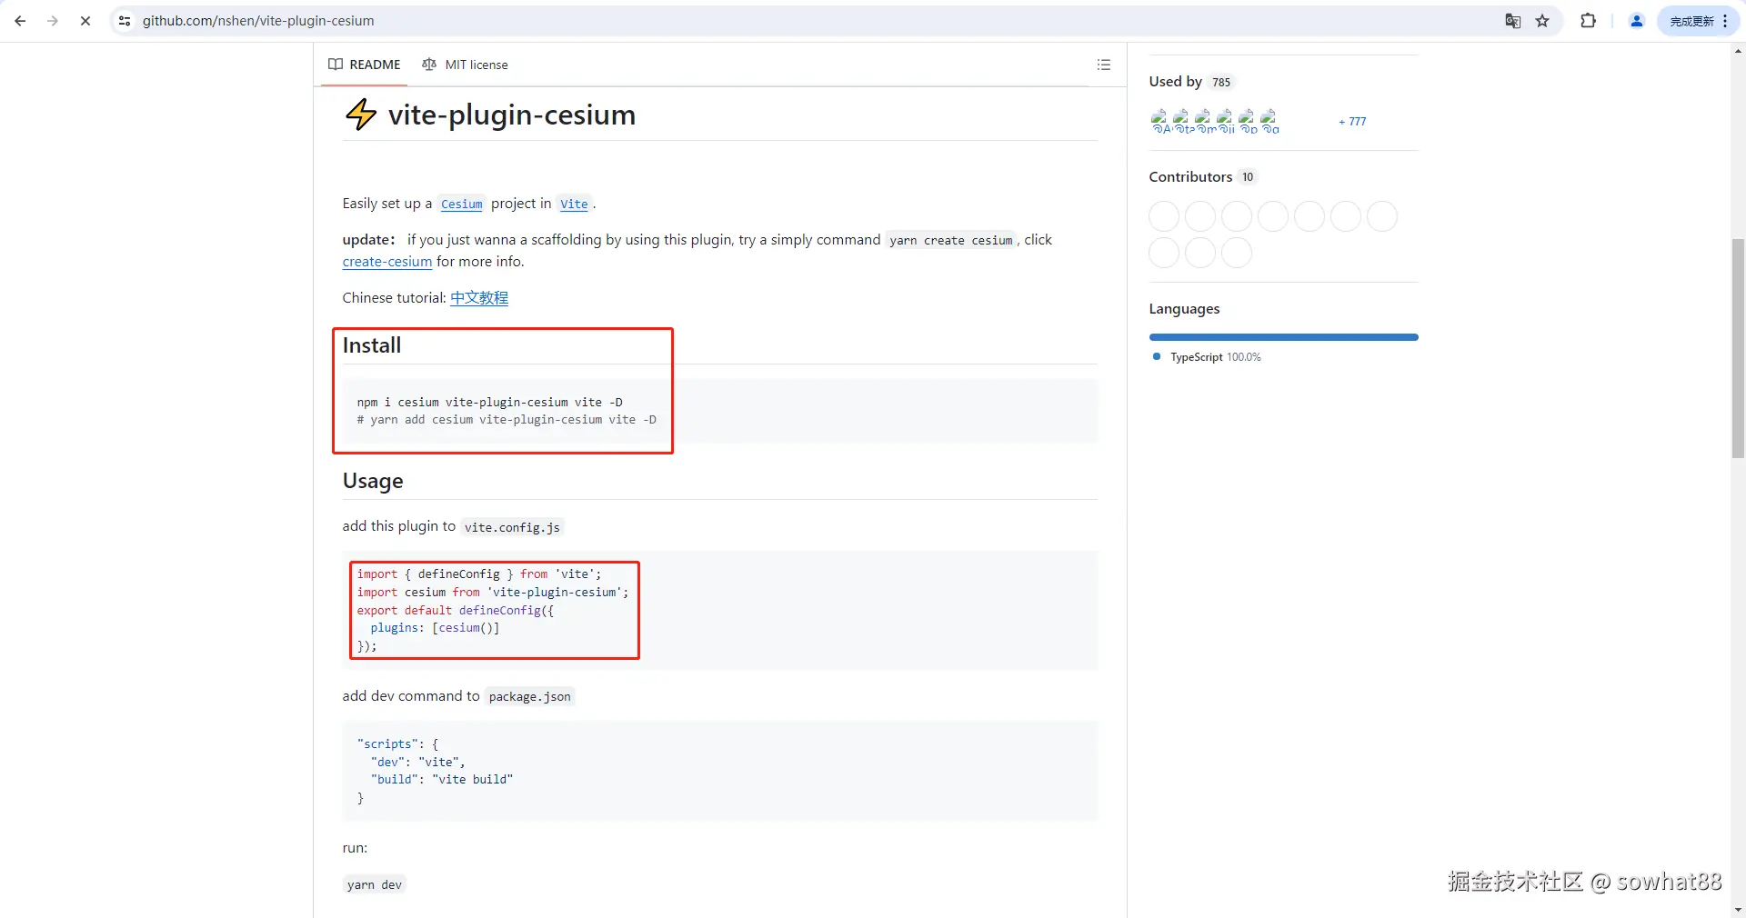Click the + 777 used-by link
The width and height of the screenshot is (1746, 918).
coord(1352,122)
